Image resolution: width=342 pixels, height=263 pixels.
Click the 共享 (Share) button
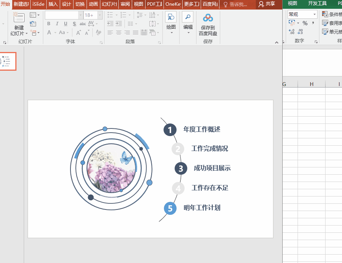[267, 4]
